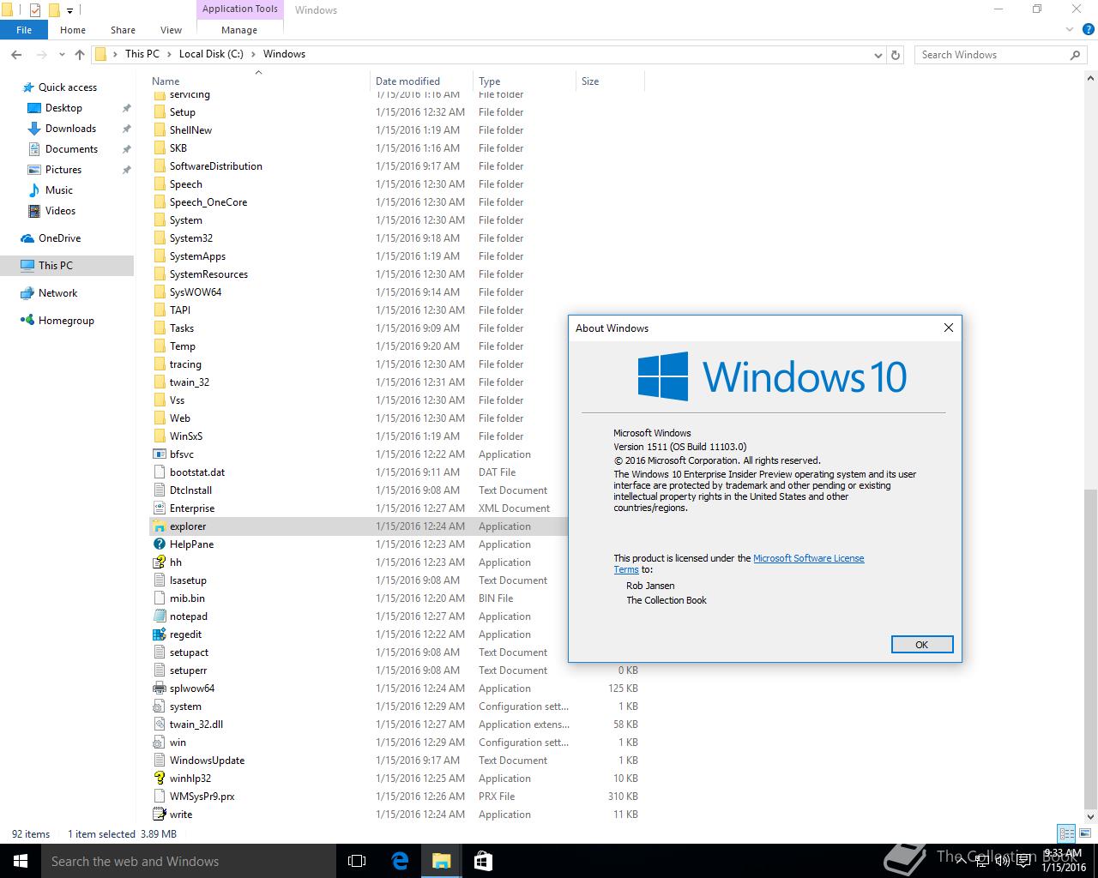Click the Refresh button in address bar
The width and height of the screenshot is (1098, 878).
896,54
